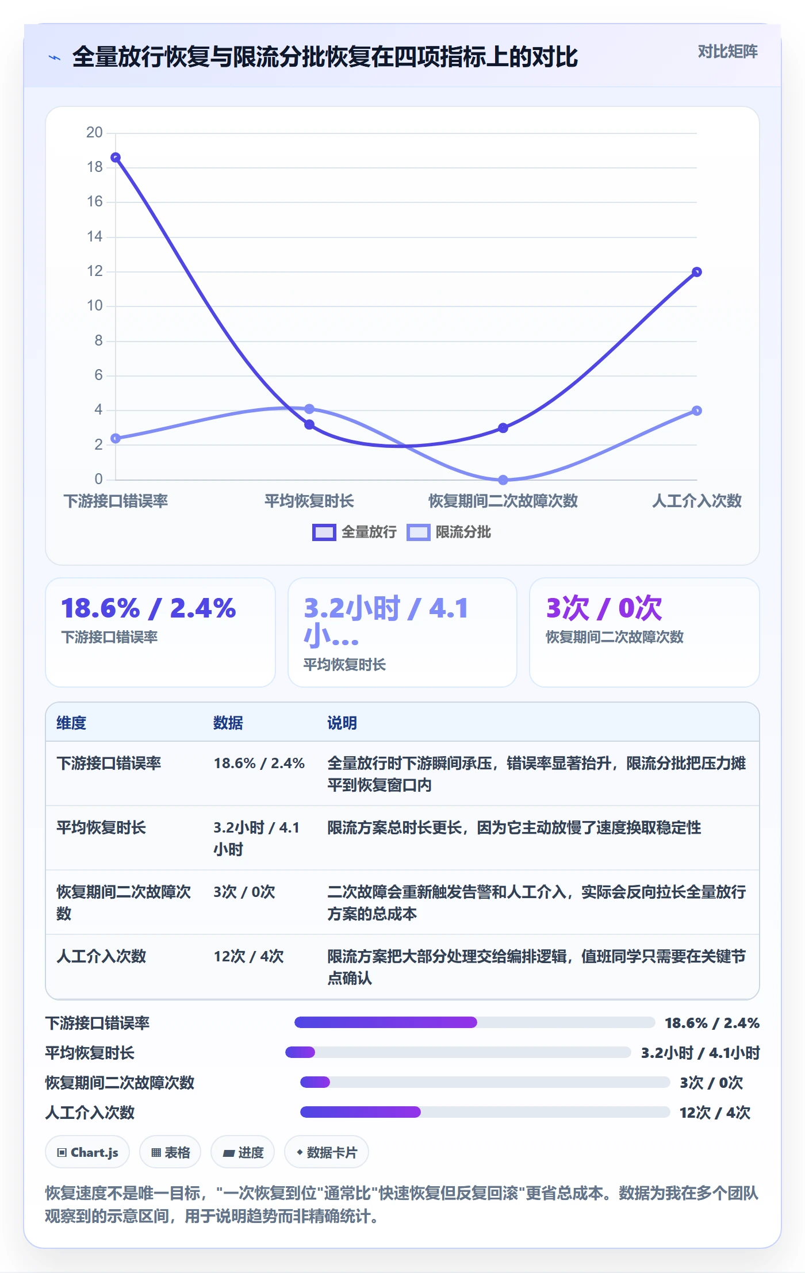Viewport: 805px width, 1273px height.
Task: Click the 对比矩阵 label in the header
Action: (x=727, y=52)
